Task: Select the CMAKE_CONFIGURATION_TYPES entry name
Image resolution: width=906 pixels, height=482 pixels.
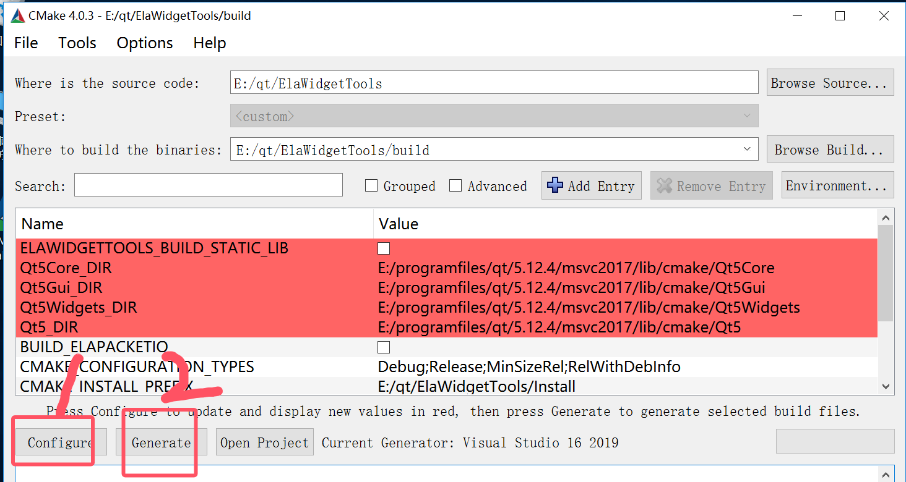Action: [x=137, y=366]
